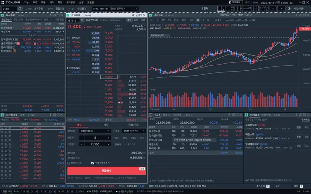
Task: Open the 투자정보 menu
Action: point(70,2)
